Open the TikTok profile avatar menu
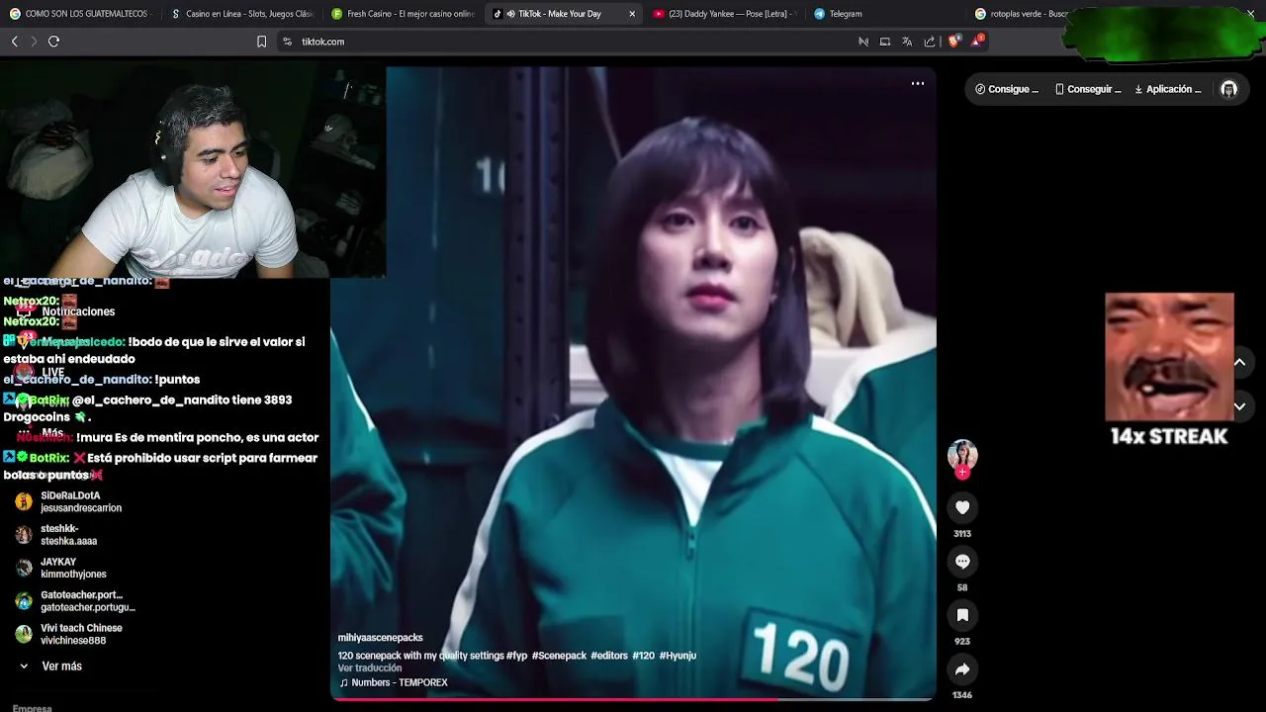This screenshot has width=1266, height=712. (1229, 89)
